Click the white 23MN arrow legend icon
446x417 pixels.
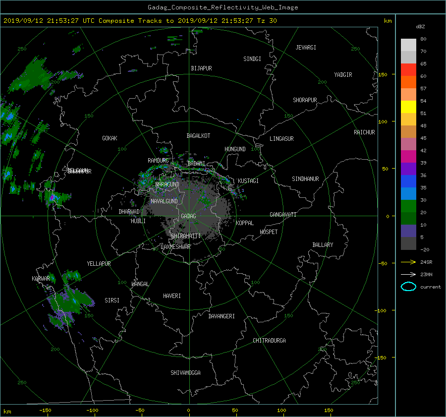tap(408, 274)
